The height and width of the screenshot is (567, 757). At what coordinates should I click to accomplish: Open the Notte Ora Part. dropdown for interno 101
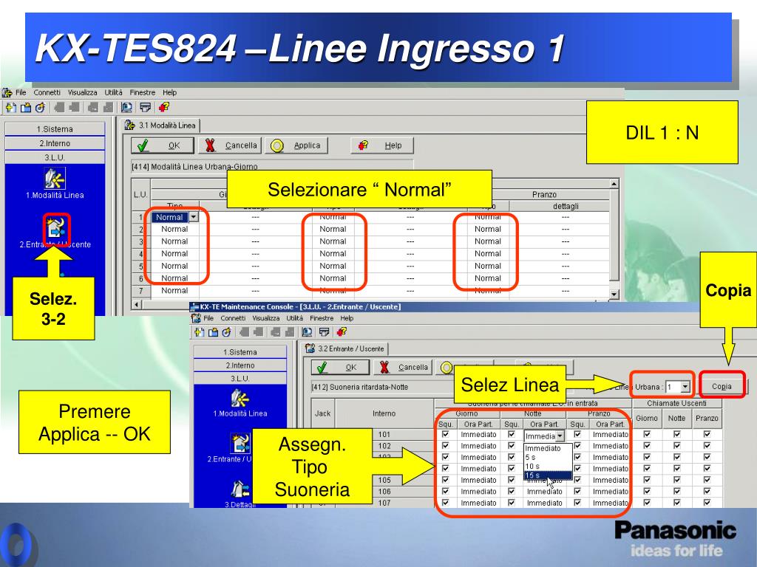560,436
